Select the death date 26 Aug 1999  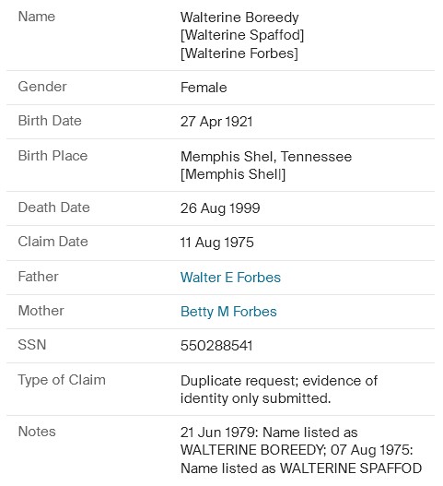tap(220, 208)
